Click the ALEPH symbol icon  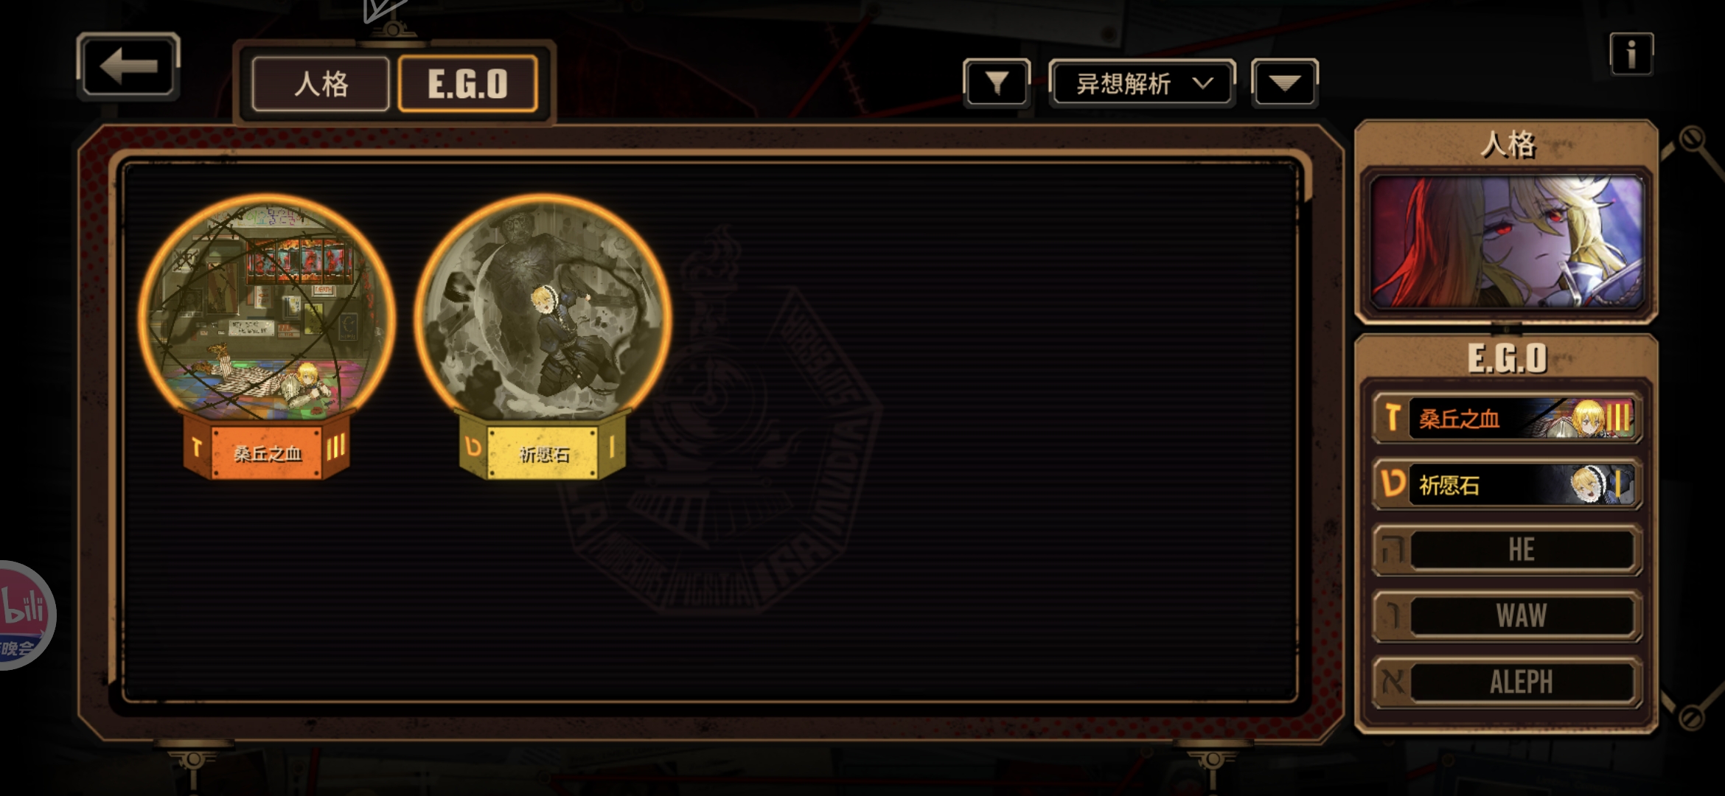1393,682
